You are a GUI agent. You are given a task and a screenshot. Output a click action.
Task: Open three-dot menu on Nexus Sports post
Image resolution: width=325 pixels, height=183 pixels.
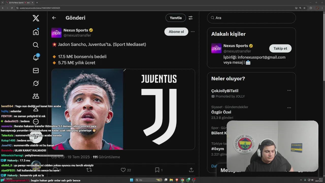coord(193,32)
